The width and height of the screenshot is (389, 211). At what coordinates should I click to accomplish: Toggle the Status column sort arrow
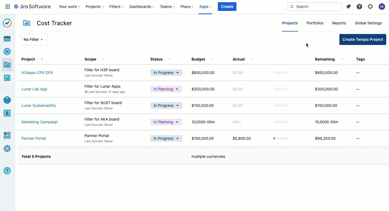tap(170, 59)
